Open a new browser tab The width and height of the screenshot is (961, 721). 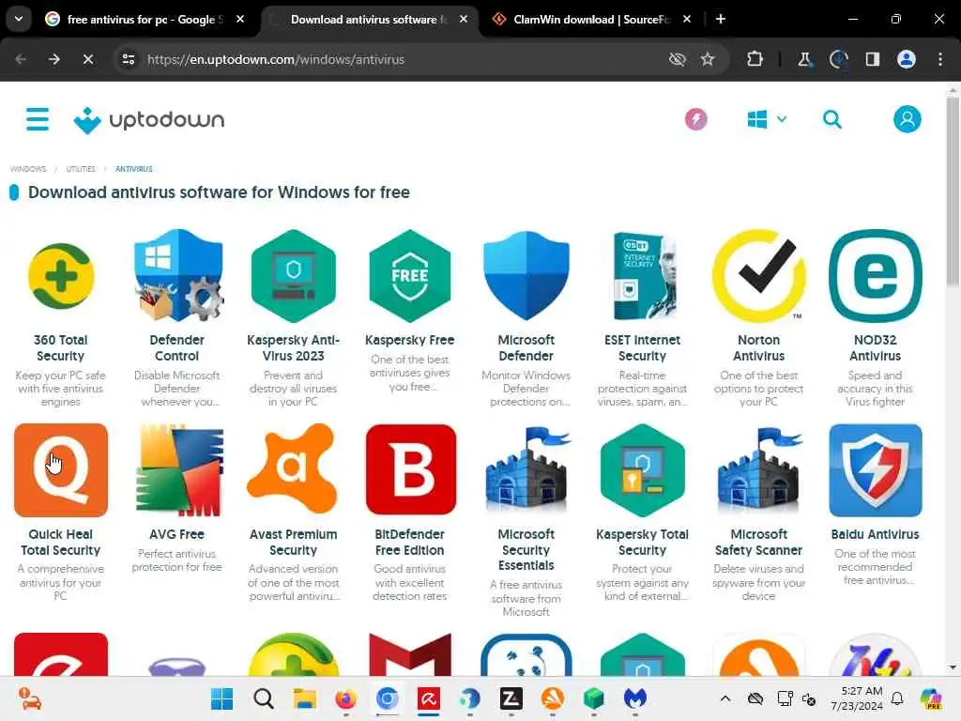pyautogui.click(x=721, y=19)
